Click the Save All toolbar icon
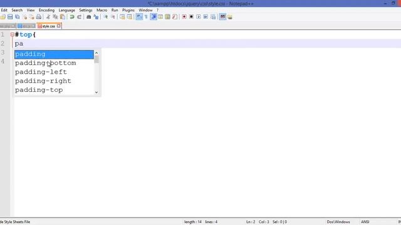401x225 pixels. [18, 17]
